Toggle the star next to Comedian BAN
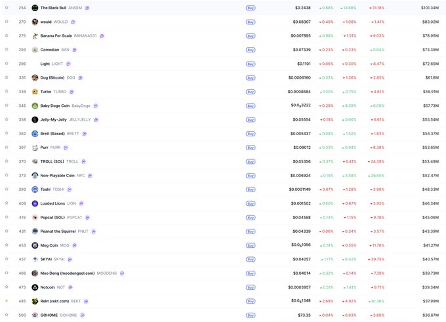 pos(7,49)
